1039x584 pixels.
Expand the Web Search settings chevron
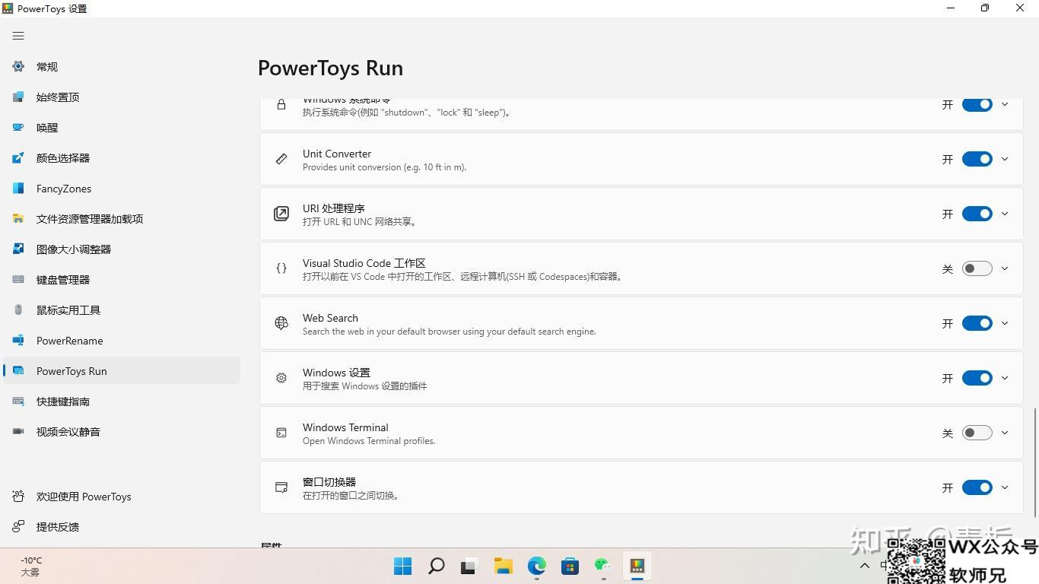(1005, 323)
